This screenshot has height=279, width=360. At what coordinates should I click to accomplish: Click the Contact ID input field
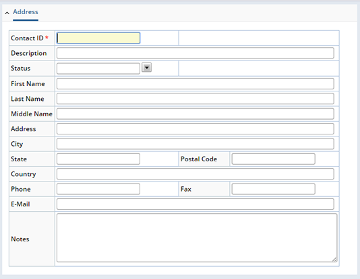(98, 38)
